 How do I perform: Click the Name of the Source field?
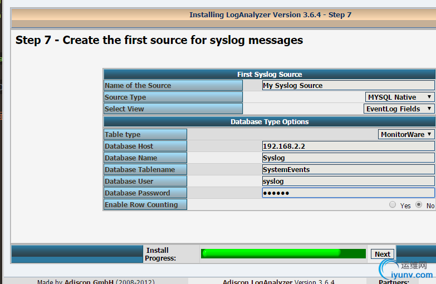pos(349,85)
